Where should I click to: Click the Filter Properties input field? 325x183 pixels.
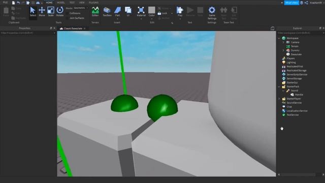(x=28, y=33)
